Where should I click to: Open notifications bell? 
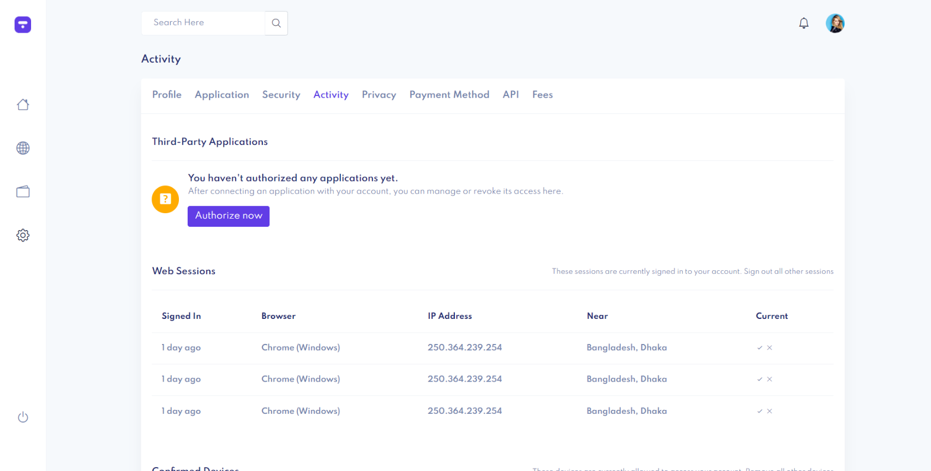803,23
